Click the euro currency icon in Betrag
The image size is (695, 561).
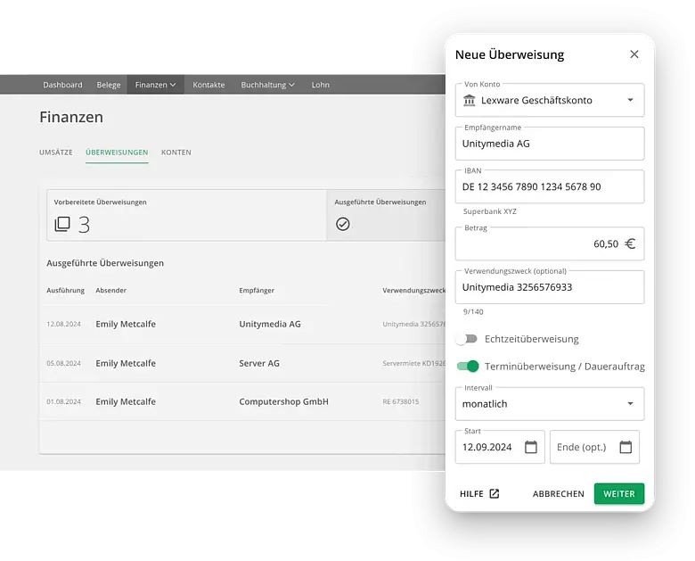(630, 243)
